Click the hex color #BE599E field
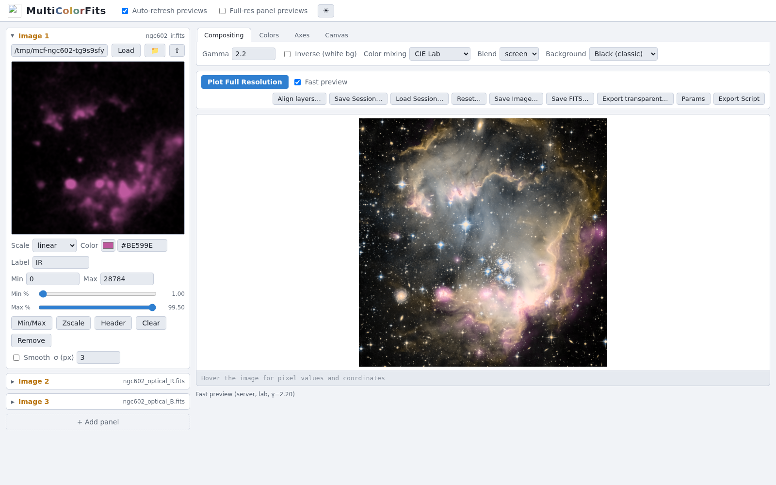Image resolution: width=776 pixels, height=485 pixels. point(142,245)
